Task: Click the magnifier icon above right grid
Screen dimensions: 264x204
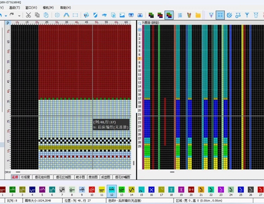Action: pos(139,23)
